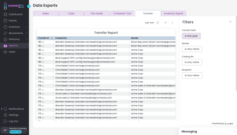The height and width of the screenshot is (135, 237).
Task: Open the Recipient 'is any value' filter
Action: click(192, 75)
